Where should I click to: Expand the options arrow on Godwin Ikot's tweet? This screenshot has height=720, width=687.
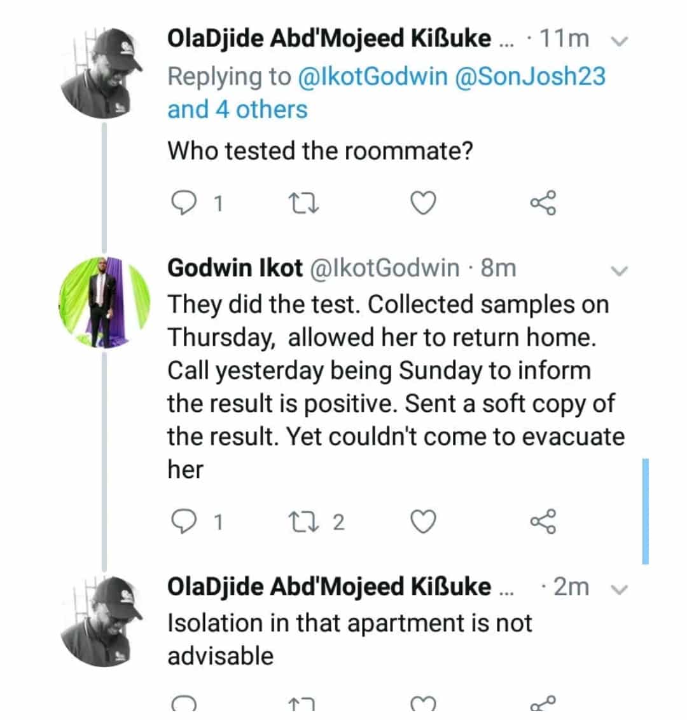coord(619,271)
